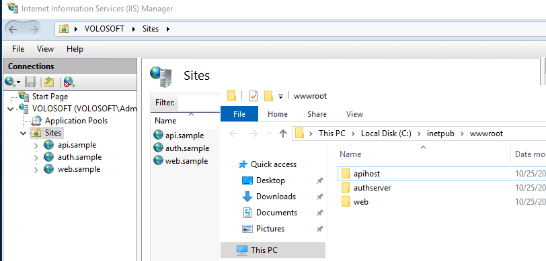546x261 pixels.
Task: Click the Save connections disk icon
Action: [x=30, y=82]
